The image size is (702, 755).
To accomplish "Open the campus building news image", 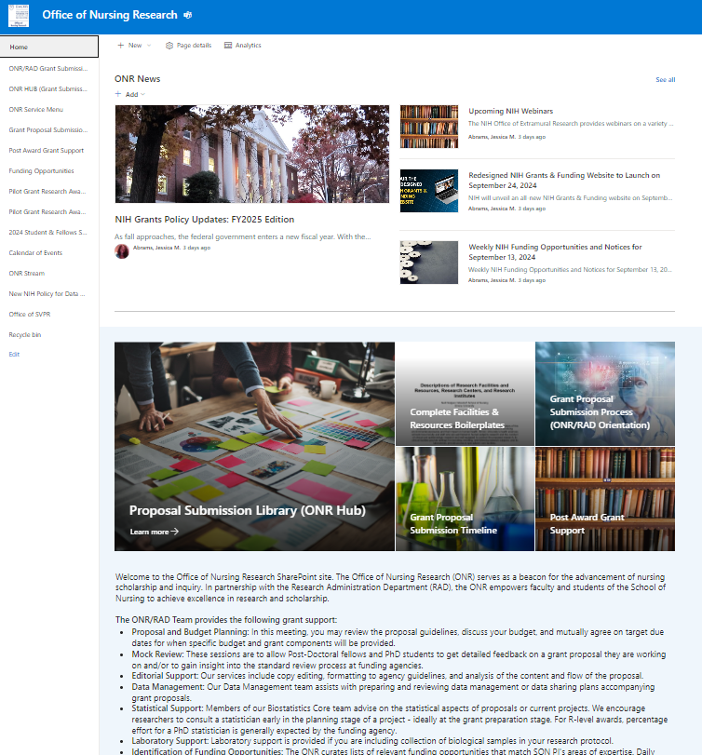I will (x=251, y=155).
